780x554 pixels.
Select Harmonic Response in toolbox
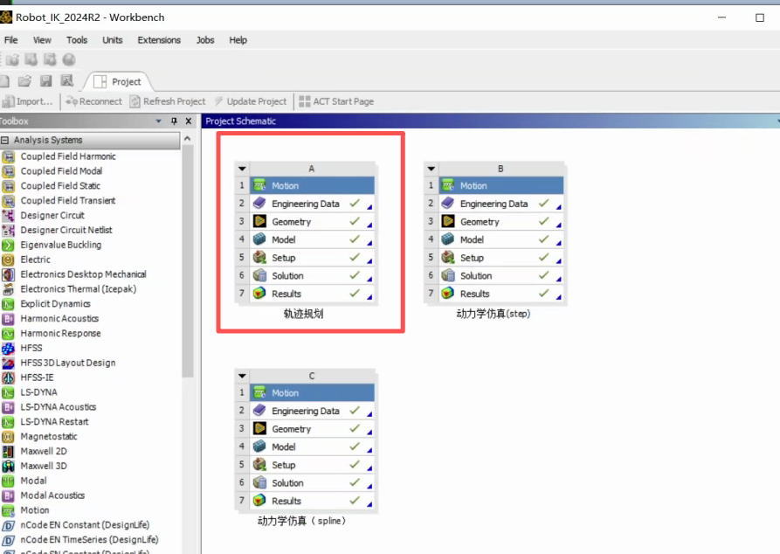coord(60,334)
